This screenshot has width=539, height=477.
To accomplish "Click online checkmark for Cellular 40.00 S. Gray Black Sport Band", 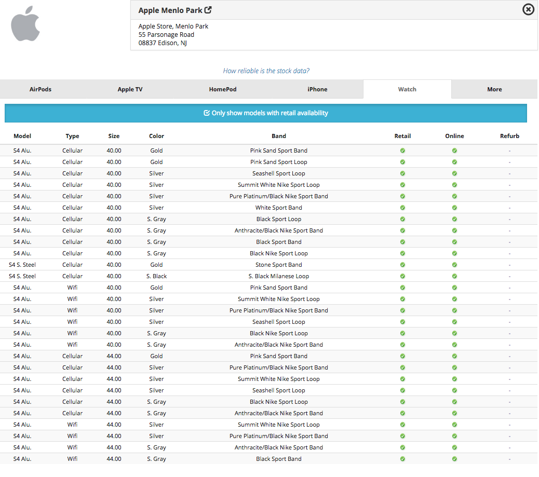I will [454, 242].
